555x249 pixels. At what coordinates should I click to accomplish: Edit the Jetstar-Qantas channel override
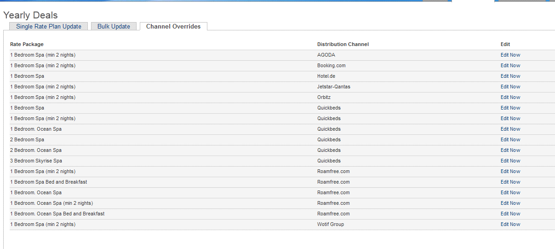coord(510,87)
